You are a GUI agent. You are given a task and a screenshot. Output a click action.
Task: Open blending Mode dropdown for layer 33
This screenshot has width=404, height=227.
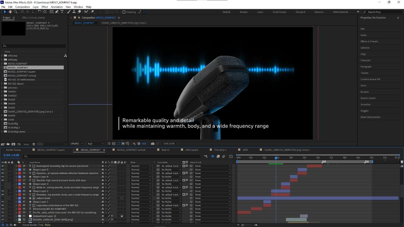point(141,173)
